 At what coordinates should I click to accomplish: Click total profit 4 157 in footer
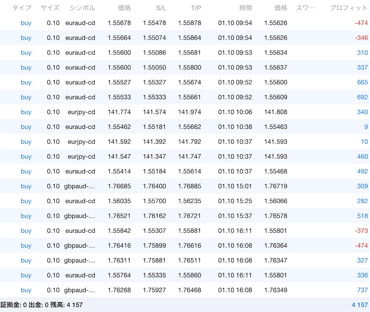click(360, 305)
